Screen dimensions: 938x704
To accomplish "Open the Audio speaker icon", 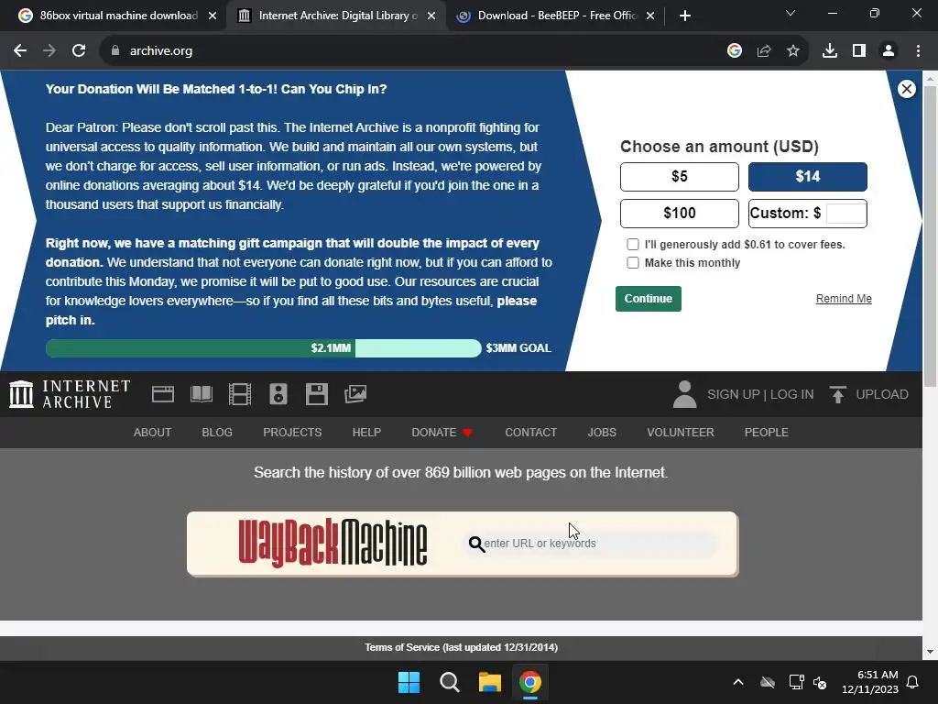I will pyautogui.click(x=278, y=394).
